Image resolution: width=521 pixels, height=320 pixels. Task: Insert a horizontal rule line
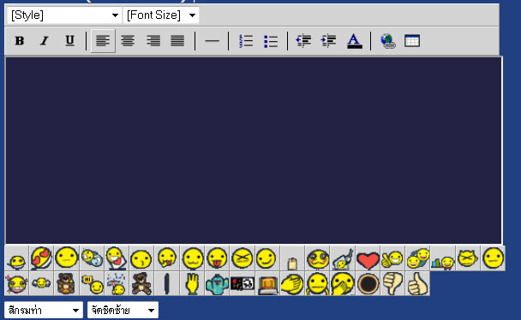pyautogui.click(x=212, y=41)
